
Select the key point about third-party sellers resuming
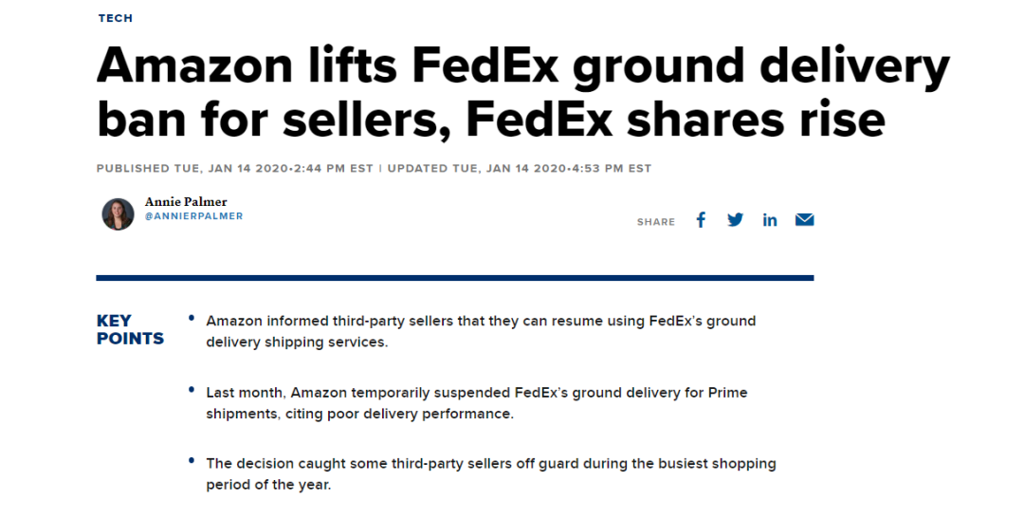coord(481,331)
